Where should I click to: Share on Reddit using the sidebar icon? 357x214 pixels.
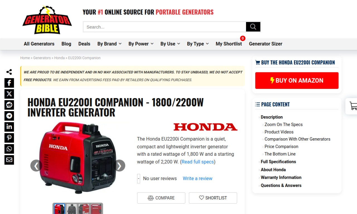point(9,105)
